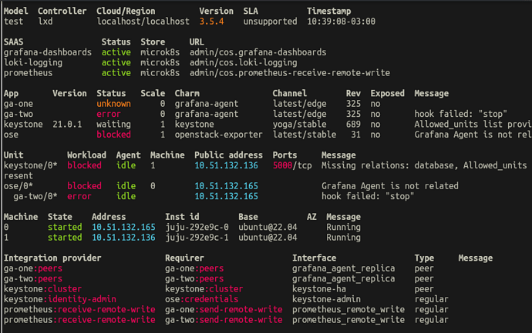Click the version number 3.5.4
Screen dimensions: 532x333
(211, 22)
